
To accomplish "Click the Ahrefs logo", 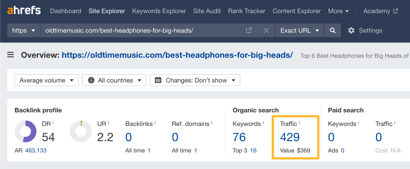I will tap(24, 11).
